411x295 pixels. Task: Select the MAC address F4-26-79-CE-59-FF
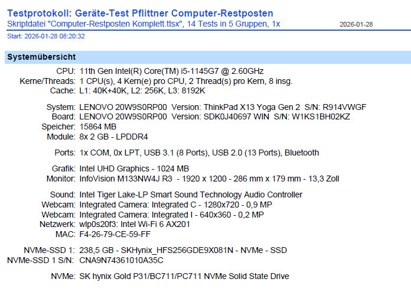(x=115, y=234)
